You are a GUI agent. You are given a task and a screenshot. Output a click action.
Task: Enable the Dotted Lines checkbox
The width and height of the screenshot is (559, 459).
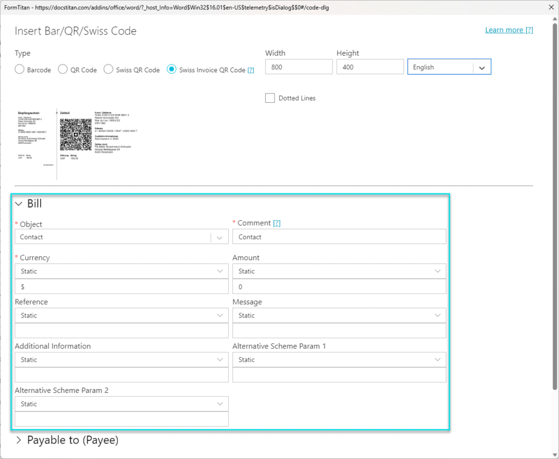[270, 98]
